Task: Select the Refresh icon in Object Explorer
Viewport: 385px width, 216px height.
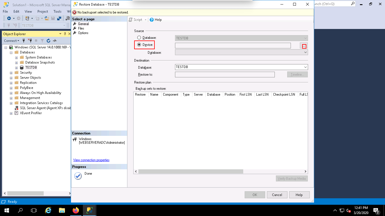Action: 48,41
